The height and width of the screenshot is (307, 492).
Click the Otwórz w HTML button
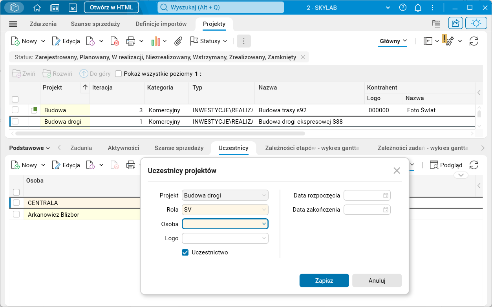111,7
